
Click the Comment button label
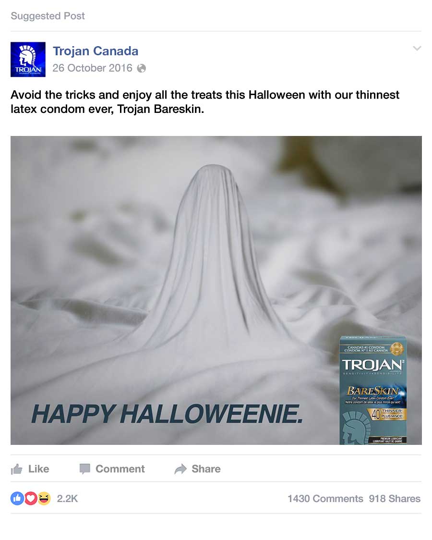(x=120, y=469)
